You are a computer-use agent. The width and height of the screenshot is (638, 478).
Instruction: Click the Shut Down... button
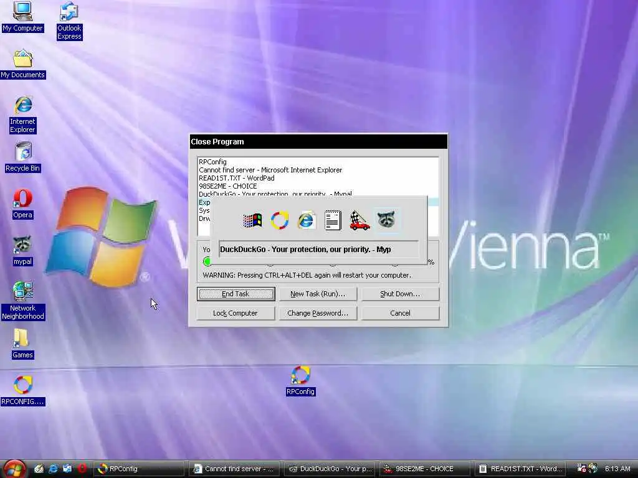tap(400, 294)
